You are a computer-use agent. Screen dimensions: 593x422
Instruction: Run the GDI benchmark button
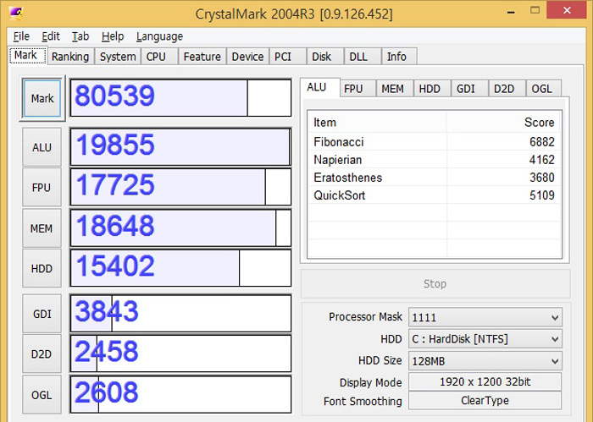42,314
